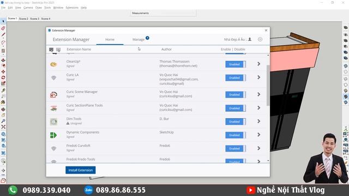
Task: Click the Author column header
Action: pos(166,50)
